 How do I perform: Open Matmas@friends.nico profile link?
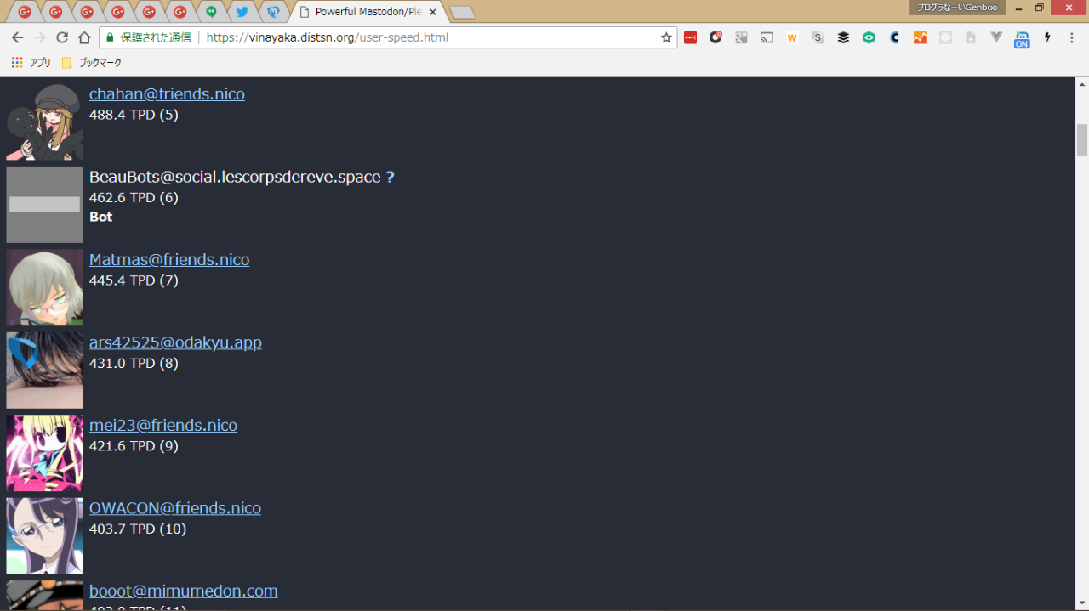(169, 259)
